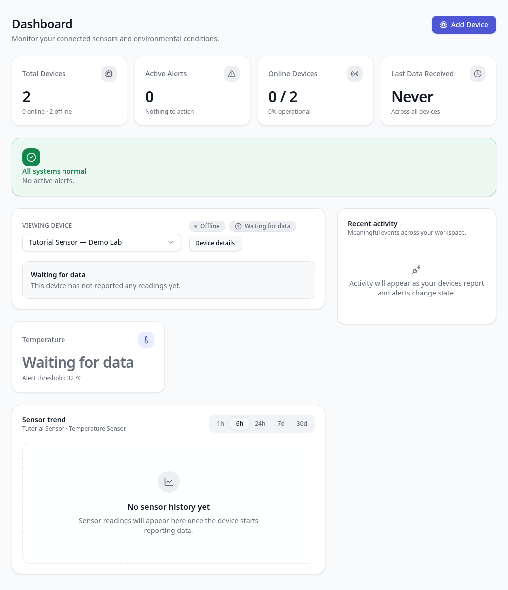Click the clock icon in Last Data Received
This screenshot has height=590, width=508.
[x=478, y=74]
